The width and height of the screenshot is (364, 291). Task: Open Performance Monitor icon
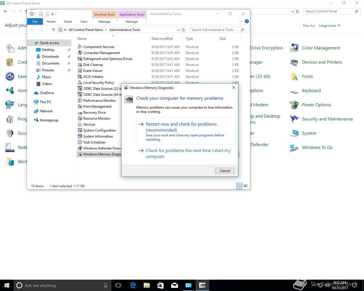pos(80,101)
